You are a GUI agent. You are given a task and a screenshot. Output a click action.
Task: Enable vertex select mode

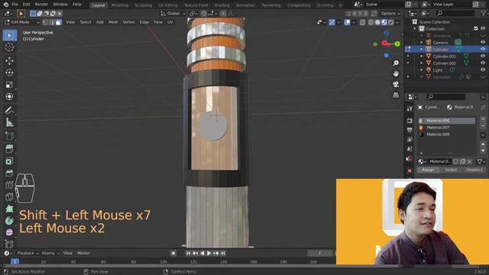(46, 22)
